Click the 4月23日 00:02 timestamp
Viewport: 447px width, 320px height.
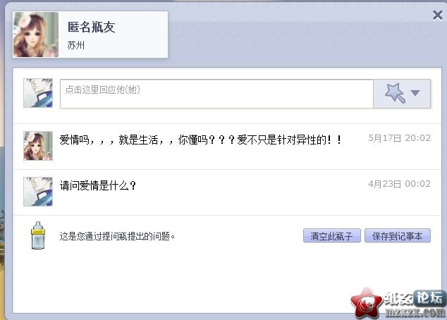point(399,184)
